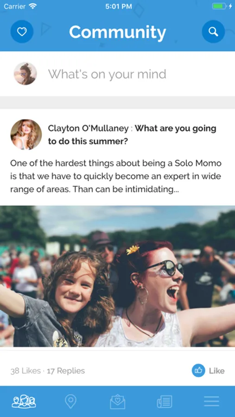Viewport: 235px width, 417px height.
Task: Tap the blue thumbs-up Like icon
Action: click(x=198, y=371)
